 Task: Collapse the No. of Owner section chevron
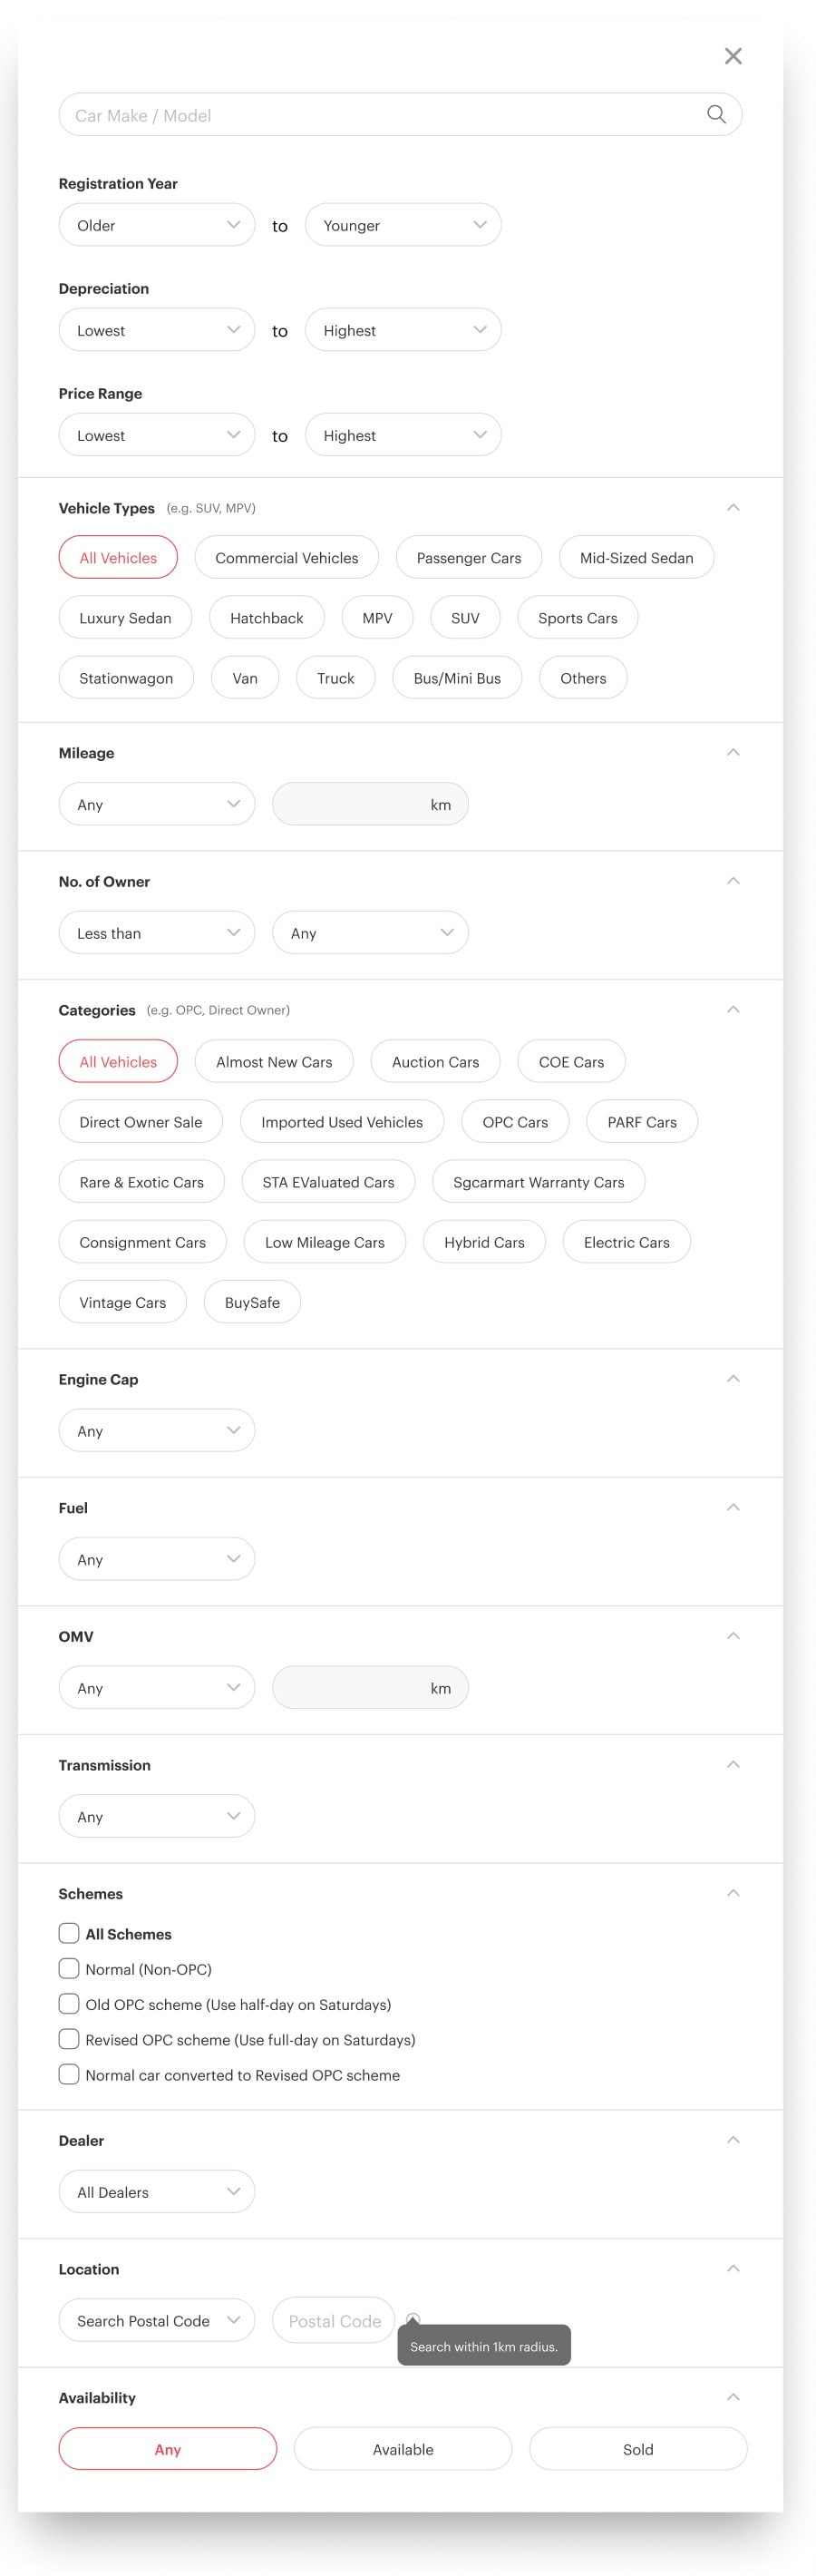point(733,881)
